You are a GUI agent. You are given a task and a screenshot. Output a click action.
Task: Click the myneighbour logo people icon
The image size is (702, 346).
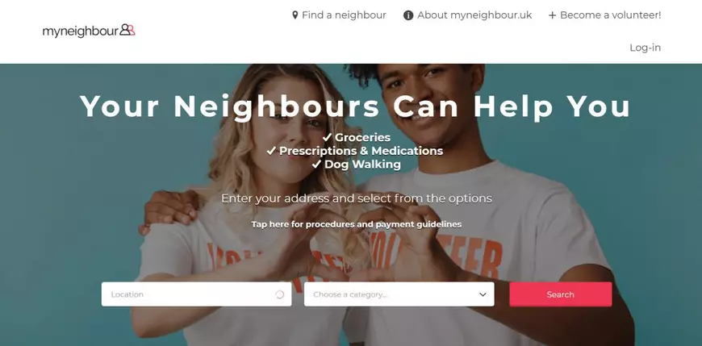pos(127,30)
